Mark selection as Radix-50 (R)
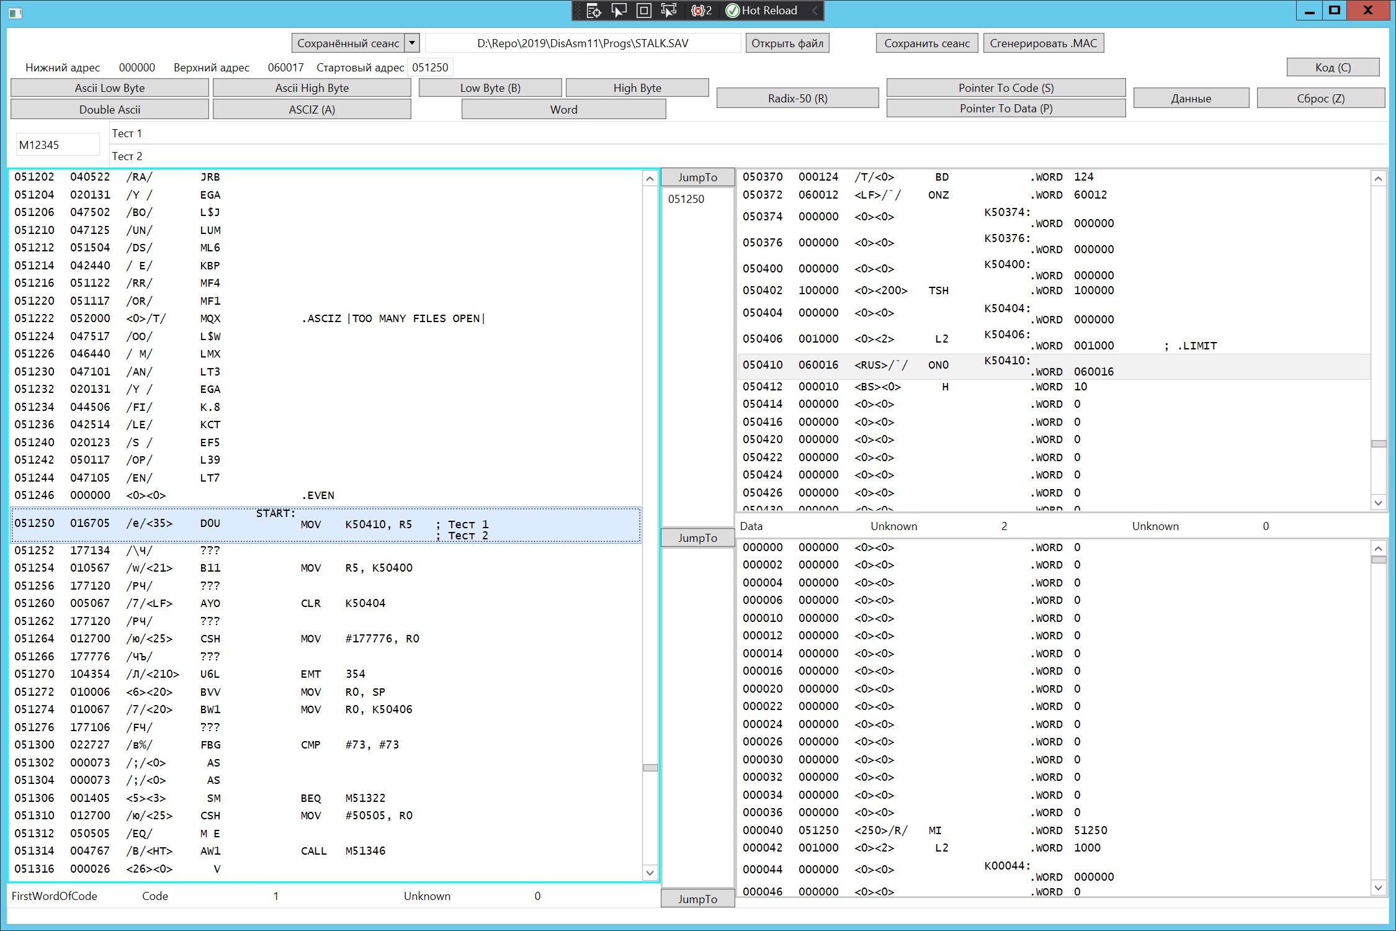The height and width of the screenshot is (931, 1396). 797,98
